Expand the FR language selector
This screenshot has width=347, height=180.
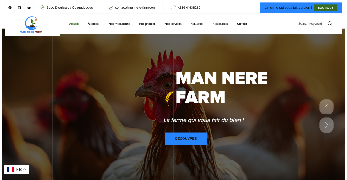tap(17, 169)
